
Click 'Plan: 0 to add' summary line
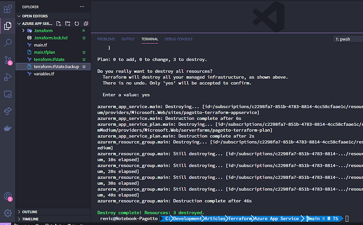coord(152,59)
